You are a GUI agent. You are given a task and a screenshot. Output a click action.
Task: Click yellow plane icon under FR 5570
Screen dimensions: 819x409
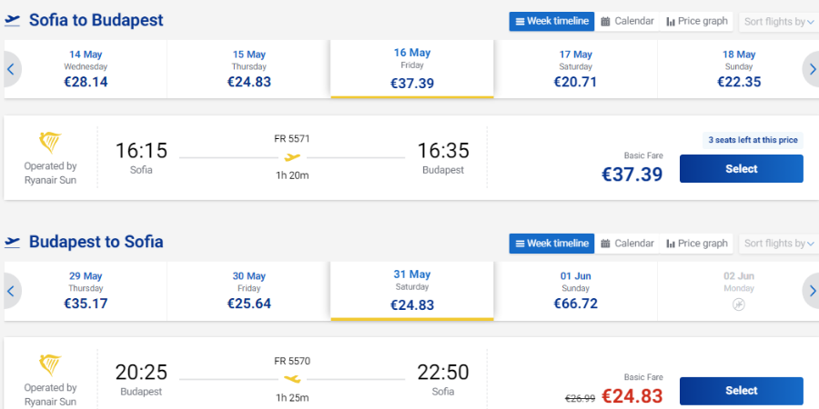[292, 379]
